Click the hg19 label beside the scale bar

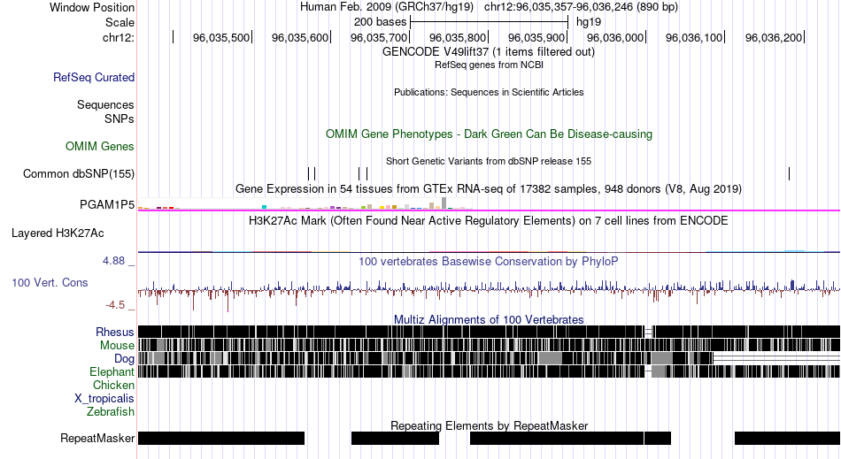589,22
